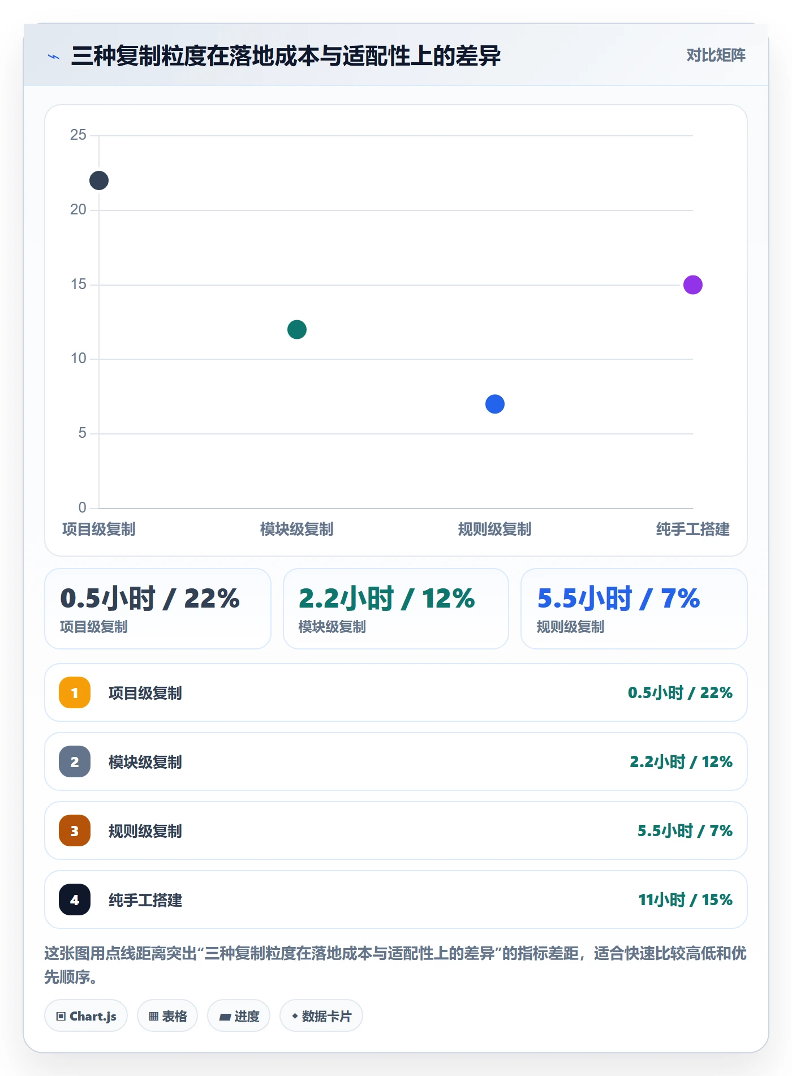Click the 5.5小时 / 7% value in row 3
792x1076 pixels.
click(x=685, y=831)
